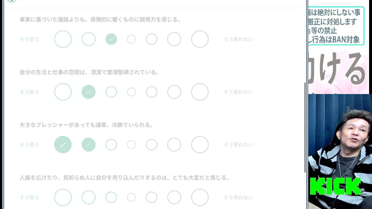Click the checked third circle for 事実に基づいた議論 question
The width and height of the screenshot is (372, 209).
pos(111,39)
